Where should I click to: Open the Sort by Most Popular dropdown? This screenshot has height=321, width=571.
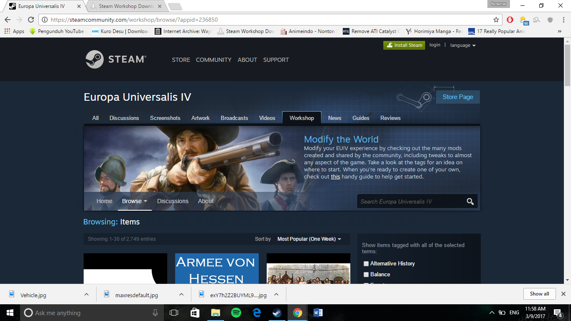tap(309, 239)
